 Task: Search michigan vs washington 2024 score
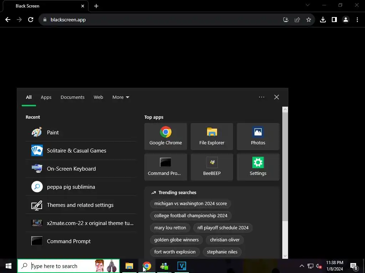(190, 204)
